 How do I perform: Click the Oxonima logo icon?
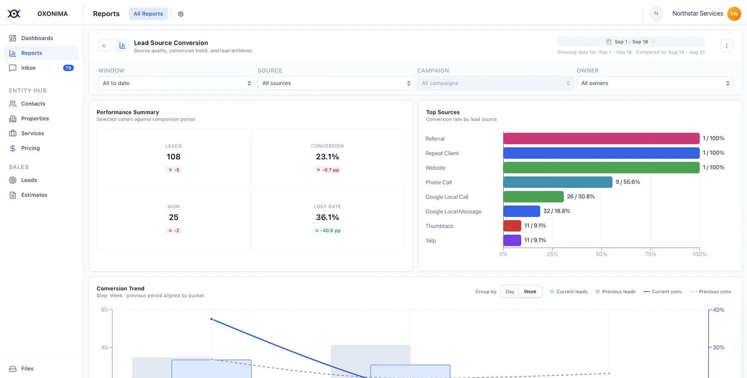point(14,14)
